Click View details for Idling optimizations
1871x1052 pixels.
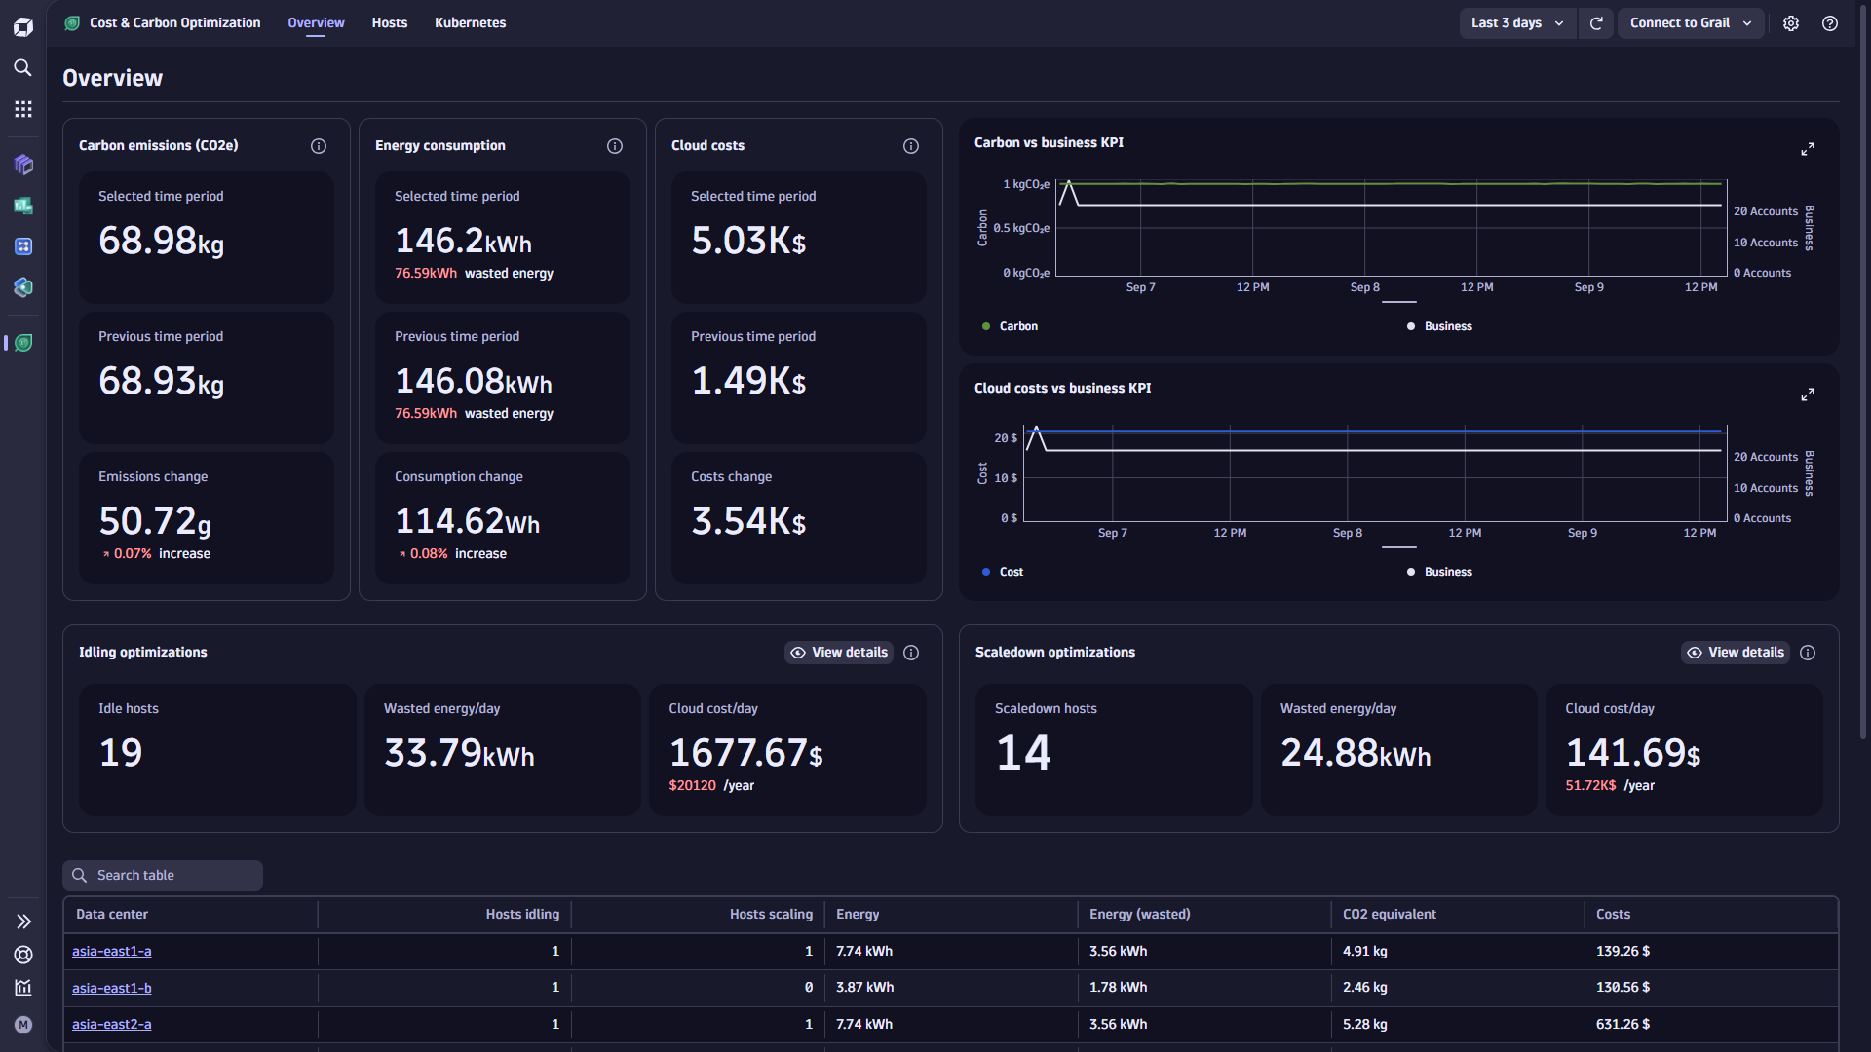(x=839, y=653)
